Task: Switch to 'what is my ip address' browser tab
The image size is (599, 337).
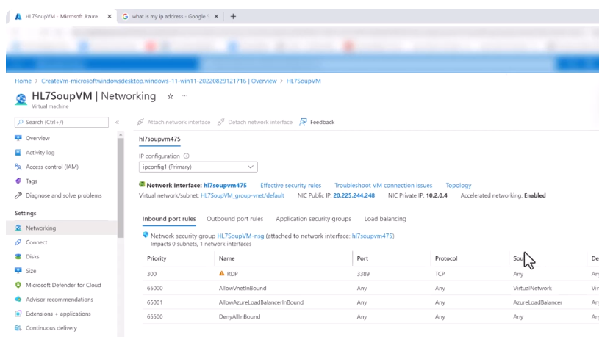Action: pyautogui.click(x=171, y=16)
